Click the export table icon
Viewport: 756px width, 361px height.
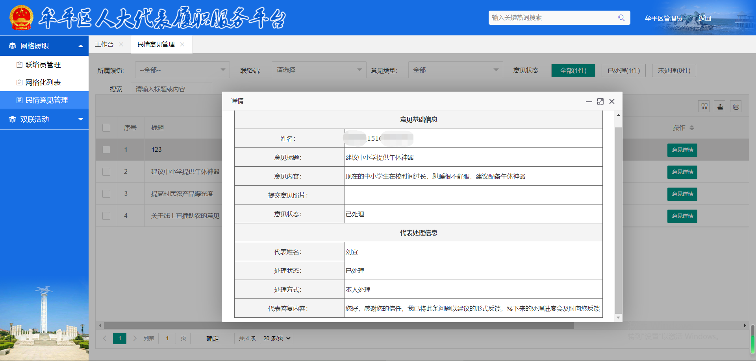click(720, 107)
